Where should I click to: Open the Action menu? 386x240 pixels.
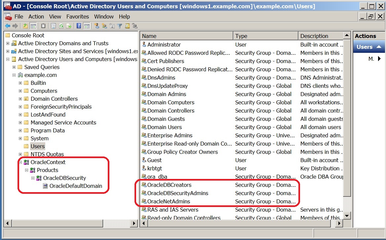tap(36, 17)
